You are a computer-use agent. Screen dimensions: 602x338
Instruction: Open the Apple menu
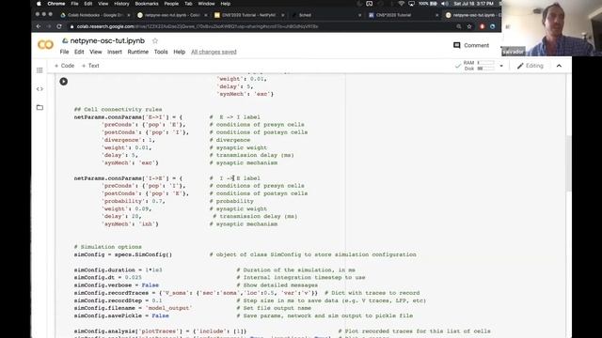coord(39,4)
